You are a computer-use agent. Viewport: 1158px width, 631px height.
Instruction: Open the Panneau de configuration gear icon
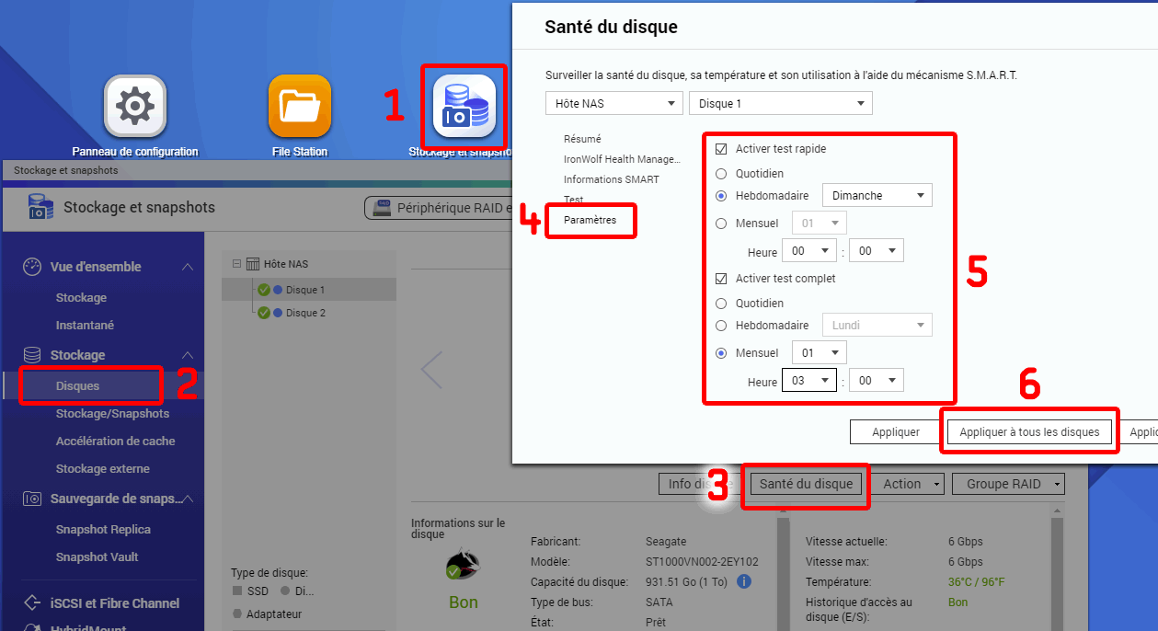135,106
